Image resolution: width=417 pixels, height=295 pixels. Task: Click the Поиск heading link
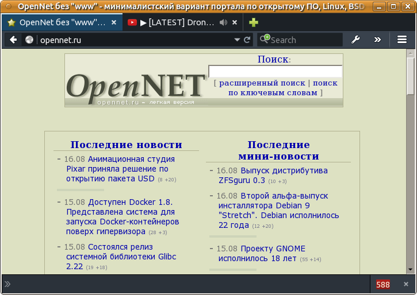click(x=273, y=59)
